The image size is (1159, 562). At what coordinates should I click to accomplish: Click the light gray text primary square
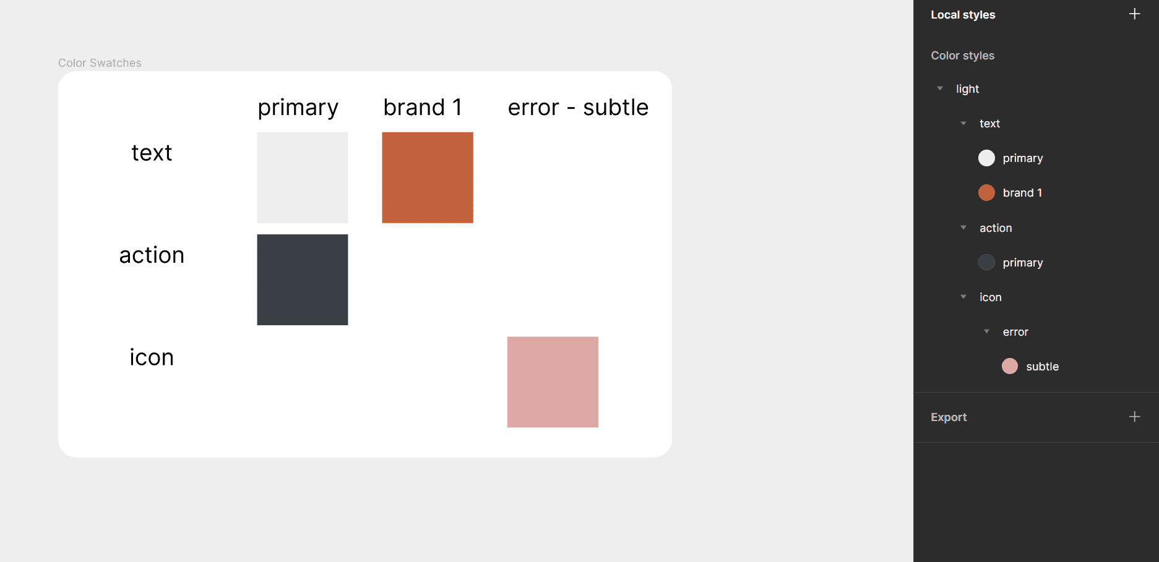303,177
